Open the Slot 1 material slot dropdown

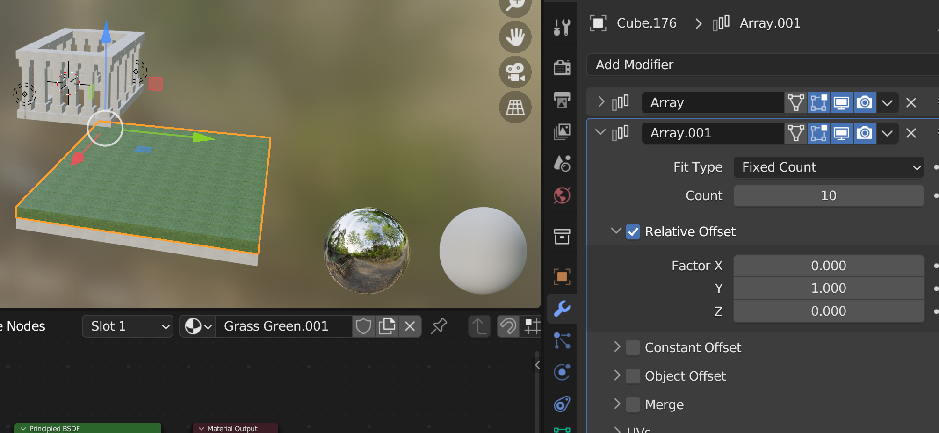coord(128,326)
